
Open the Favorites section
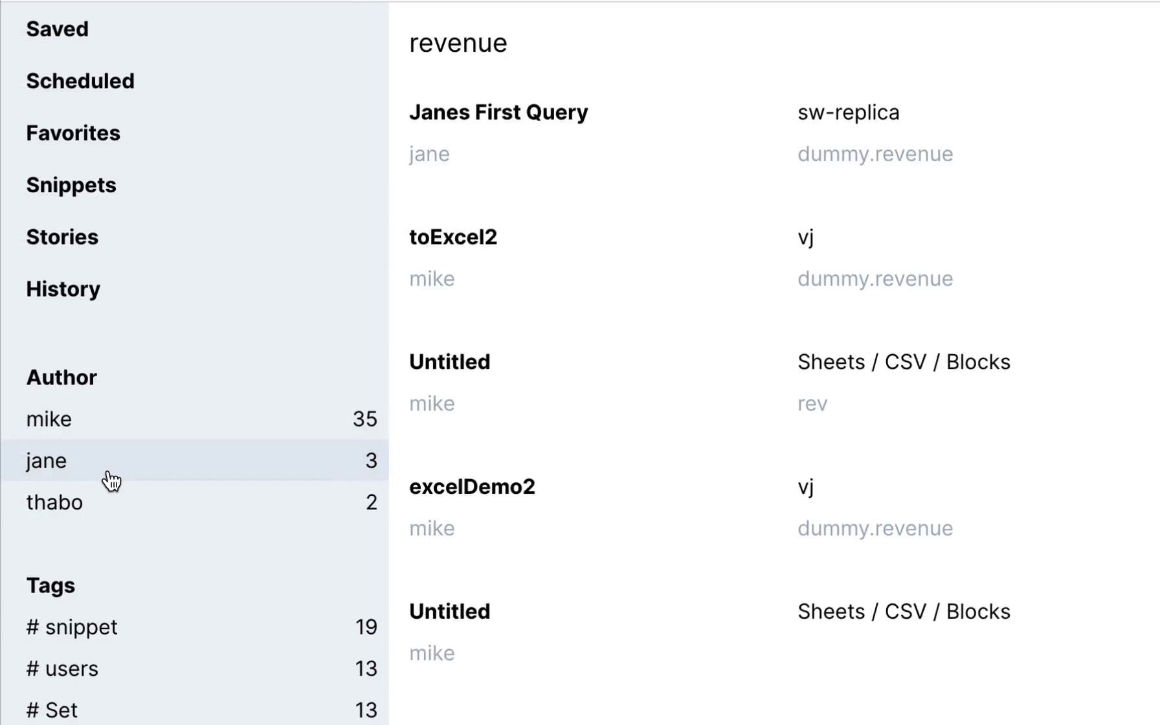pos(73,133)
